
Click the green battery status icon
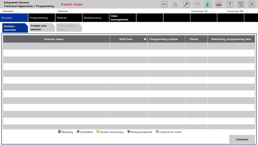pos(208,4)
